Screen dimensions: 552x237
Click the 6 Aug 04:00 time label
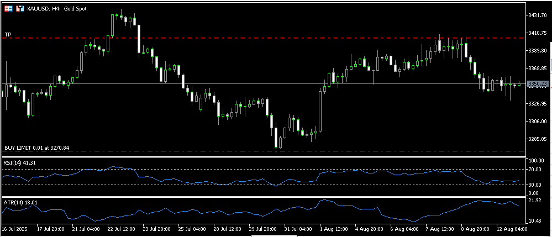point(403,229)
